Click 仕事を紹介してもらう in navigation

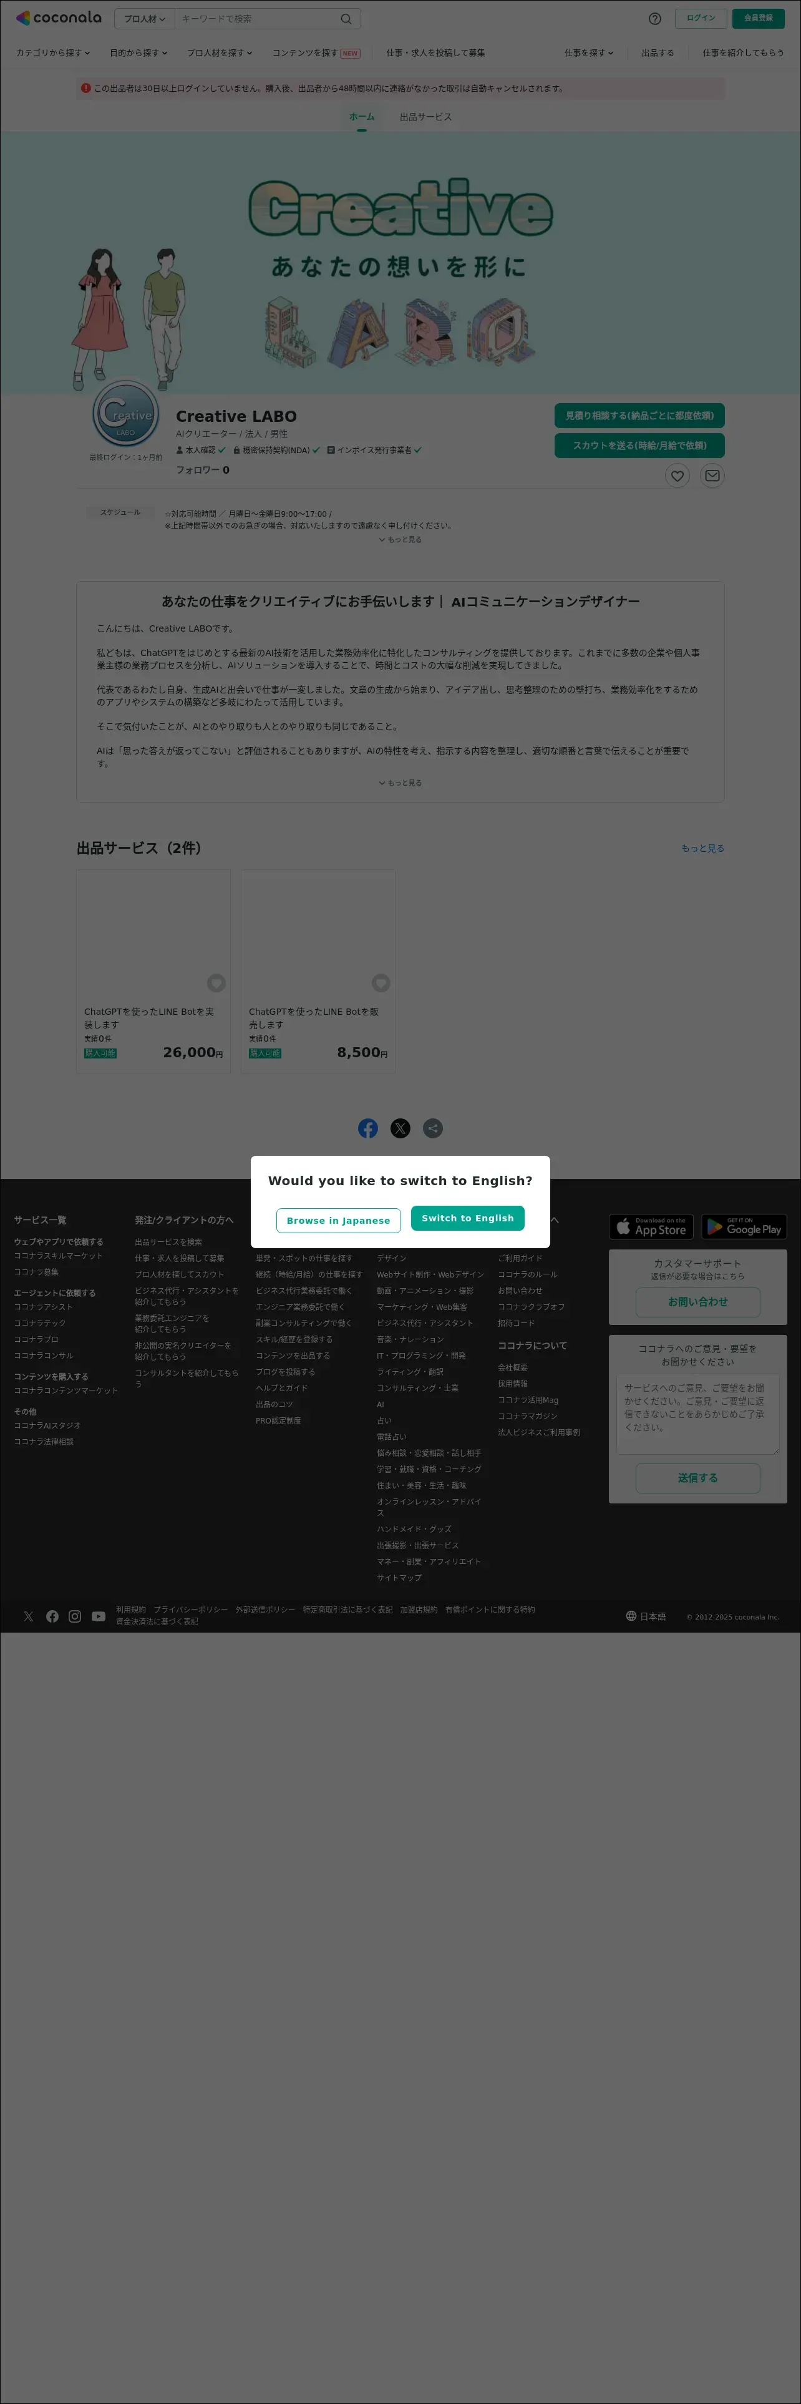point(743,53)
